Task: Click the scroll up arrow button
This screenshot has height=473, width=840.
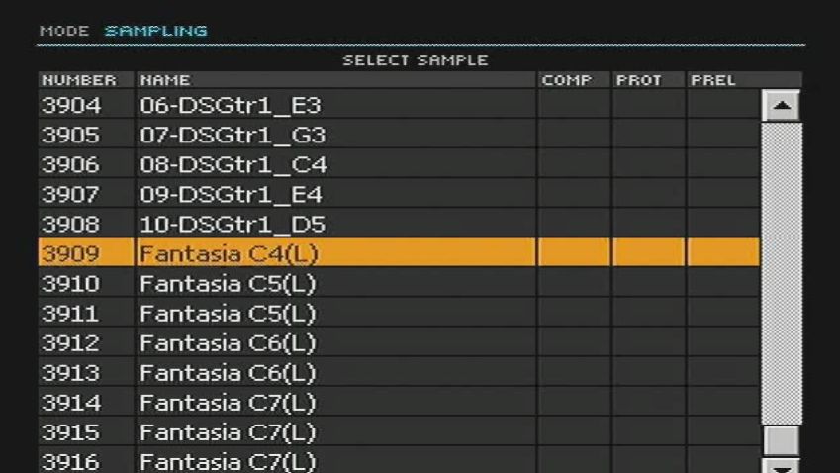Action: [781, 105]
